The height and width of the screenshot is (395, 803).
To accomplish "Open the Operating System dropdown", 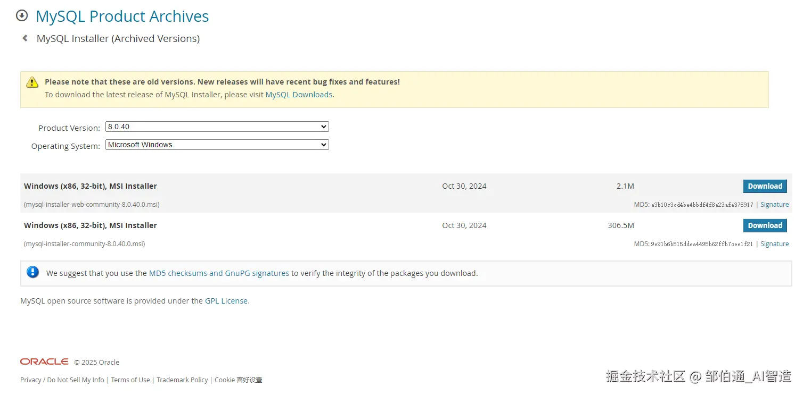I will (x=217, y=145).
